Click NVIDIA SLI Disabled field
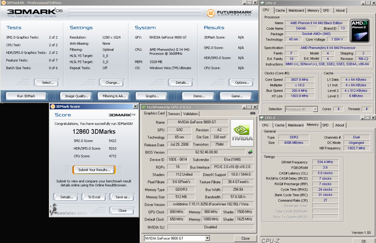Viewport: 376px width, 243px height. click(x=211, y=227)
